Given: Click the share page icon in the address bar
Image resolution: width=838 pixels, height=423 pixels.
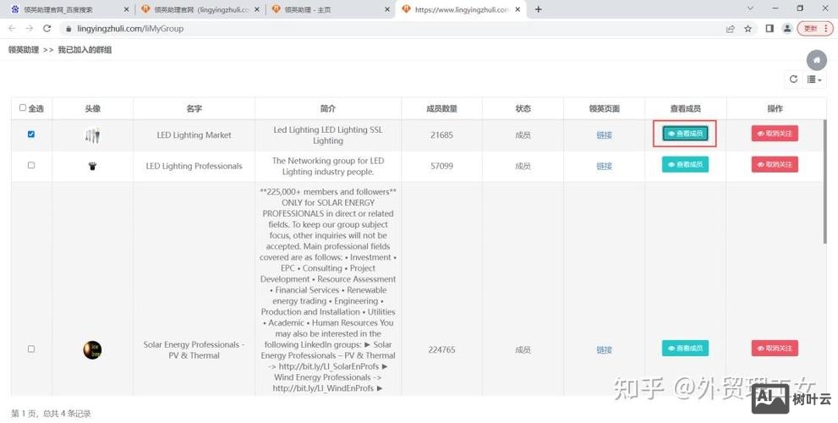Looking at the screenshot, I should (730, 29).
